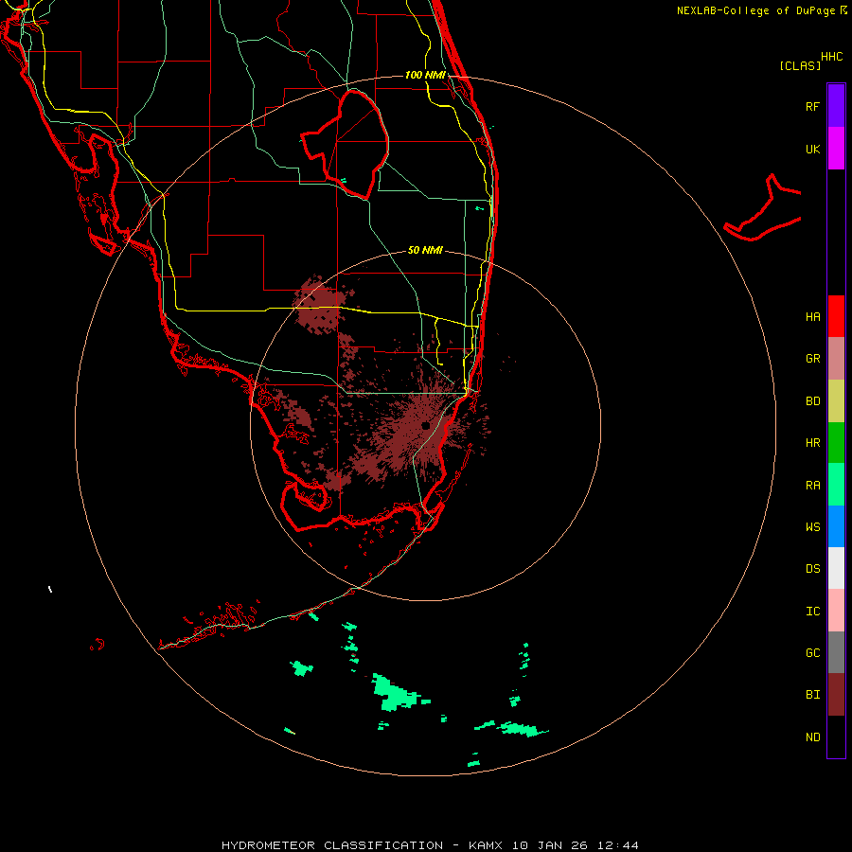Click the GR pink legend swatch
This screenshot has height=852, width=852.
tap(836, 358)
